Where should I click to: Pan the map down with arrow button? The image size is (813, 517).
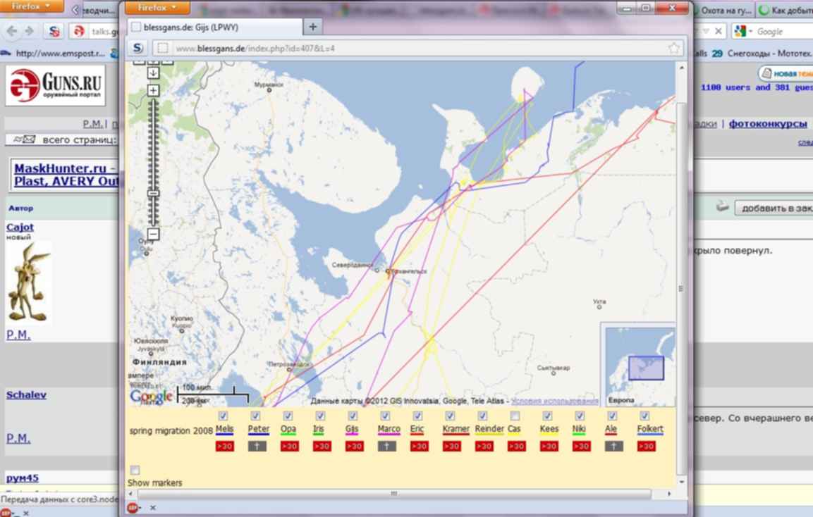[x=153, y=73]
